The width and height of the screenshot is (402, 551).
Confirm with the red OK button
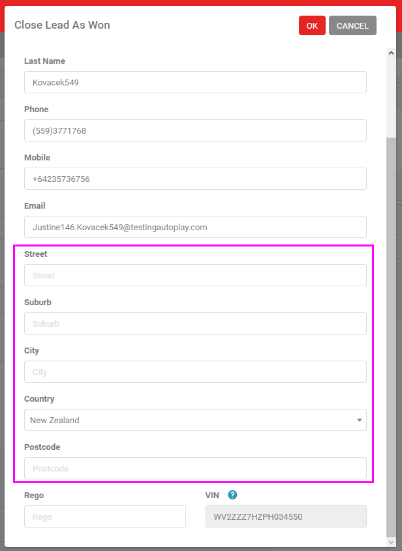click(312, 25)
